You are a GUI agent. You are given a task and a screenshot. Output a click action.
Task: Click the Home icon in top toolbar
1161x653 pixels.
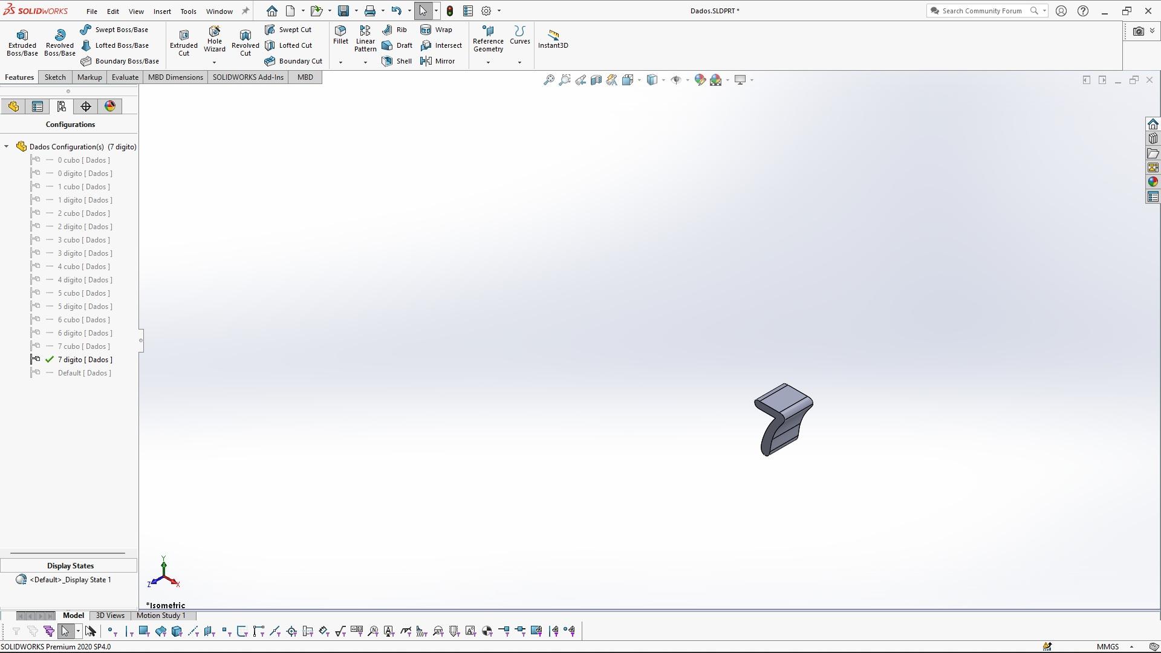click(272, 11)
